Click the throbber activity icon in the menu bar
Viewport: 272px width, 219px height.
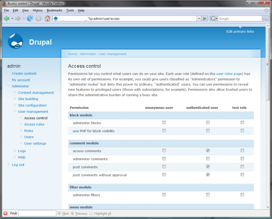[x=267, y=11]
